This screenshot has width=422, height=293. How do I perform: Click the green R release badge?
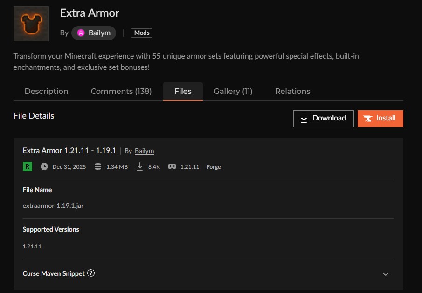(x=27, y=166)
